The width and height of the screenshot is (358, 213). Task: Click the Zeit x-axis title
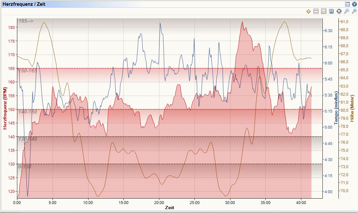(x=170, y=208)
